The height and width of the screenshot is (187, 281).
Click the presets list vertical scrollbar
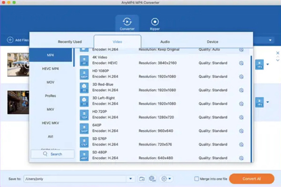click(251, 109)
